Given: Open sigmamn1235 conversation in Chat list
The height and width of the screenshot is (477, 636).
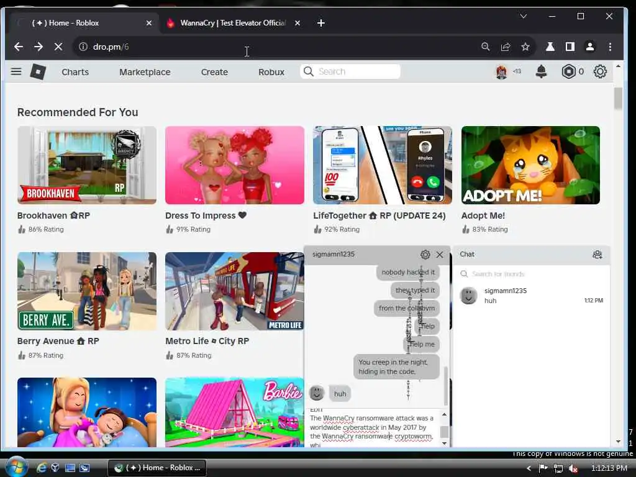Looking at the screenshot, I should (532, 295).
